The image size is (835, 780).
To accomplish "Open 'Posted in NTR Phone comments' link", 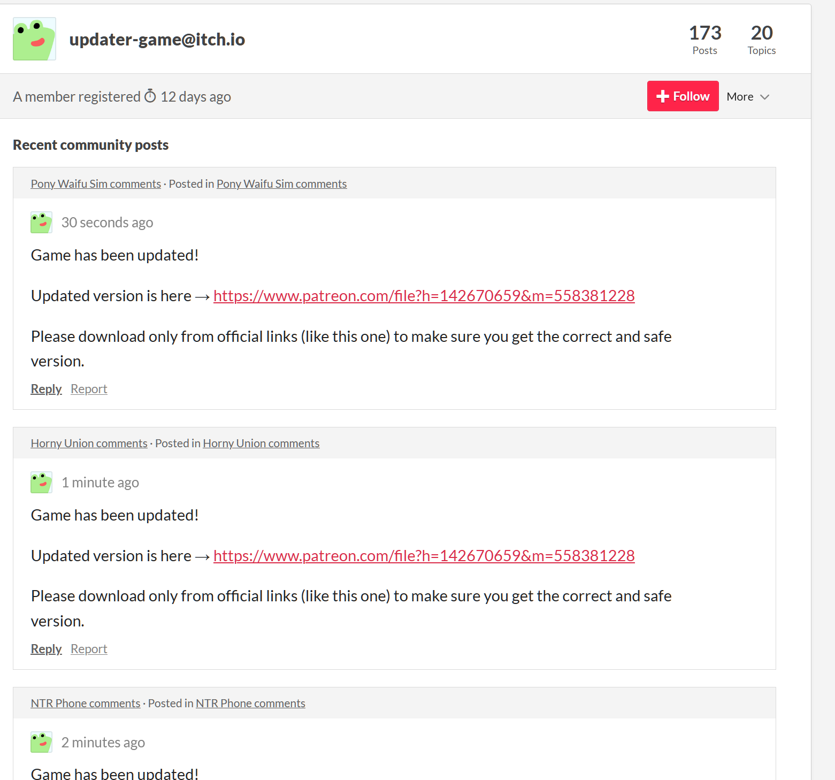I will [250, 703].
